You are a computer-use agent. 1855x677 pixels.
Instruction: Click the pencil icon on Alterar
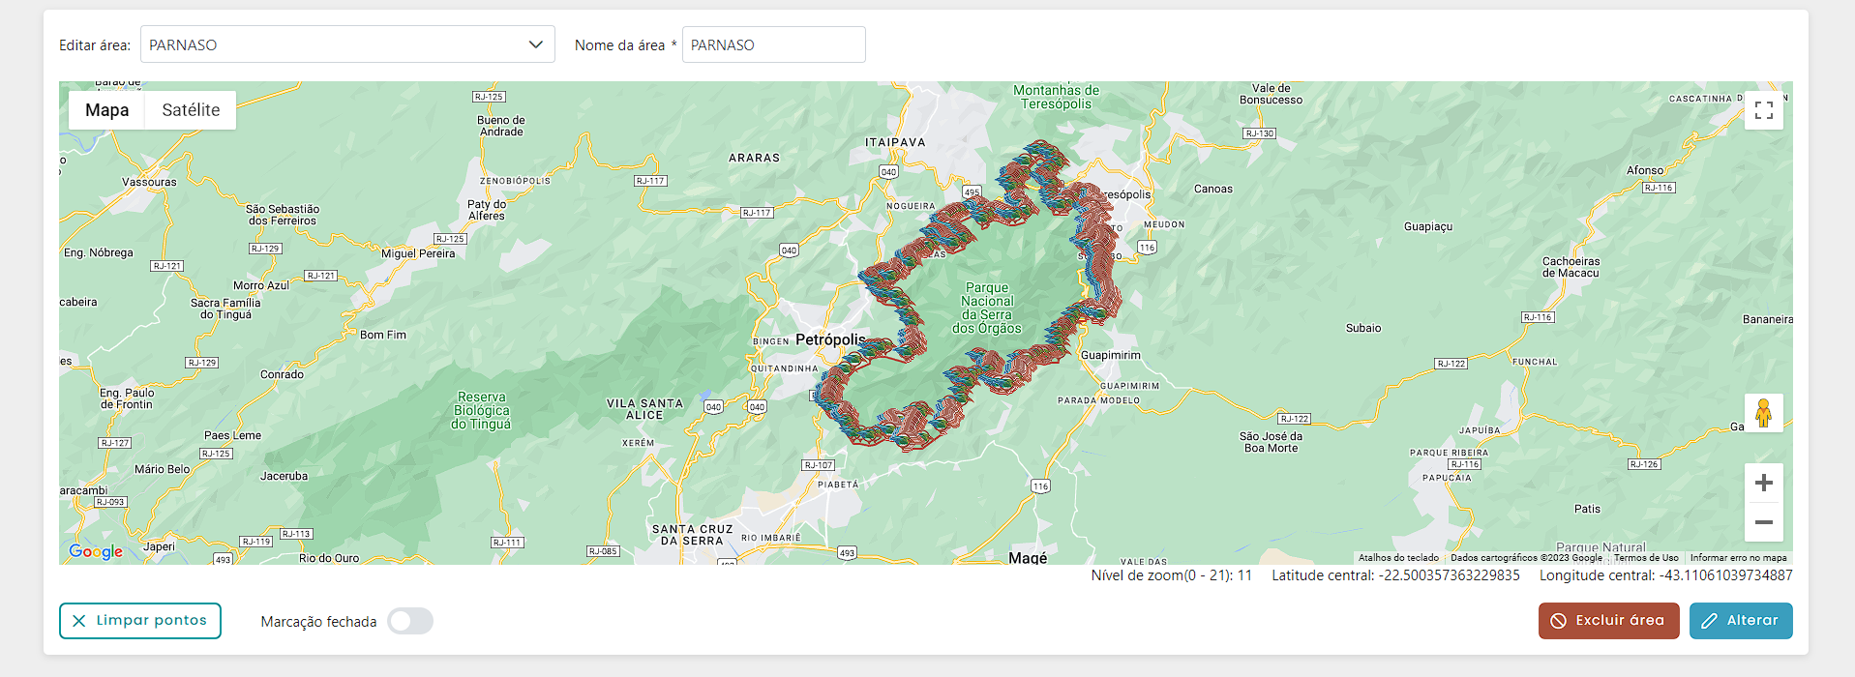[x=1710, y=621]
